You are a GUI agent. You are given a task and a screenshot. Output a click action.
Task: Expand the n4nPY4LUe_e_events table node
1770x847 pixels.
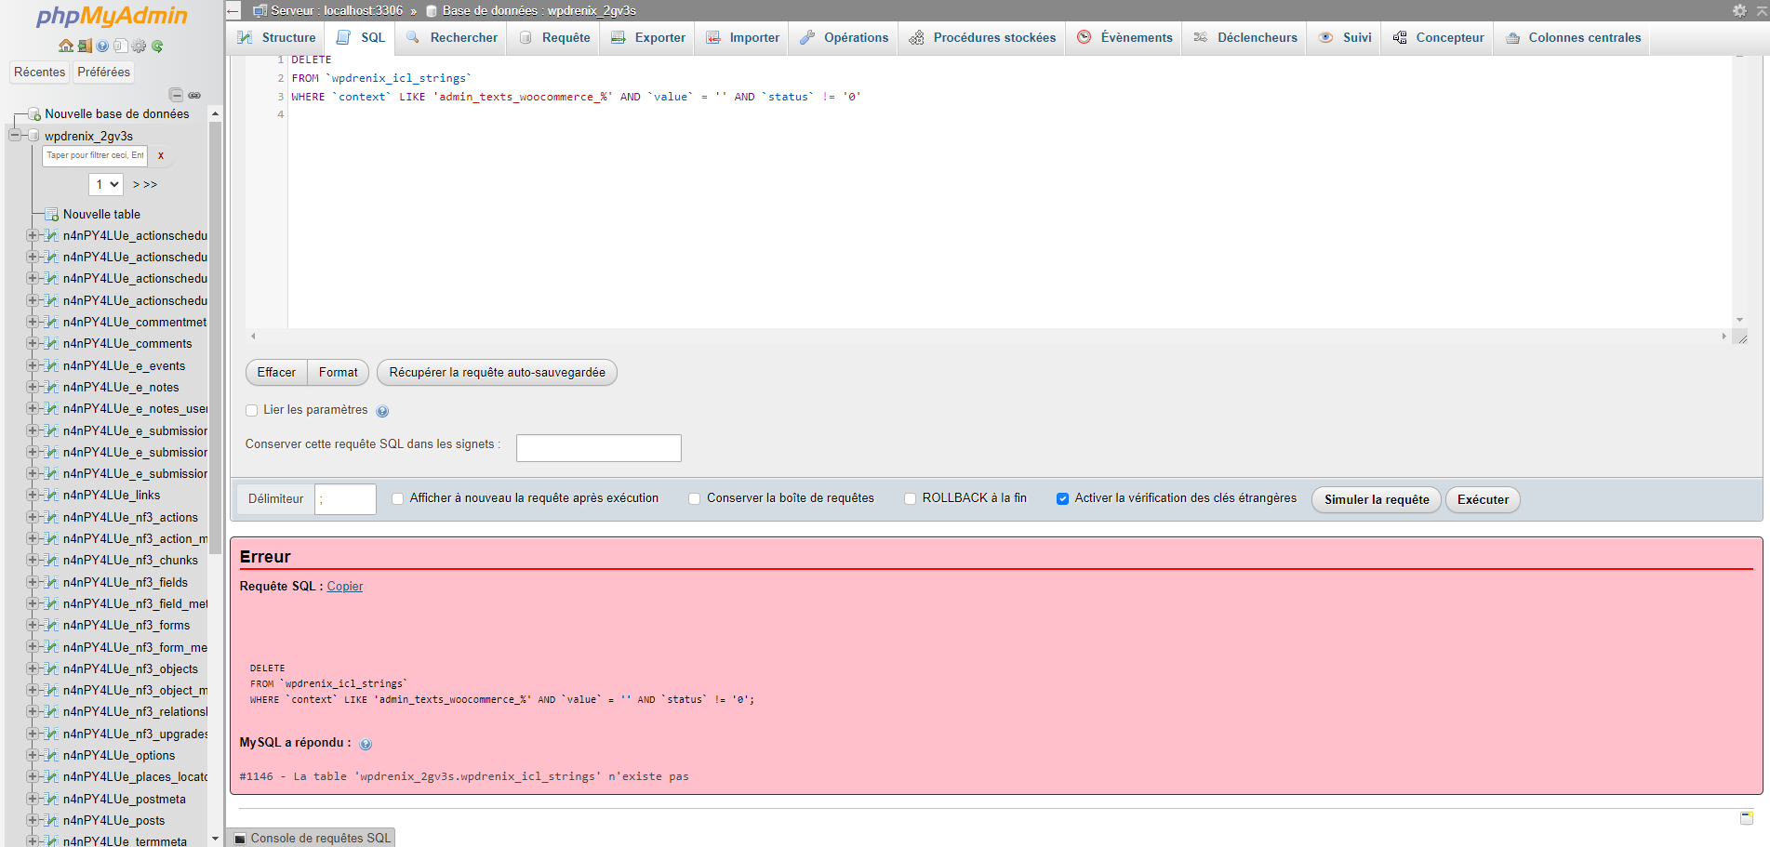coord(33,365)
